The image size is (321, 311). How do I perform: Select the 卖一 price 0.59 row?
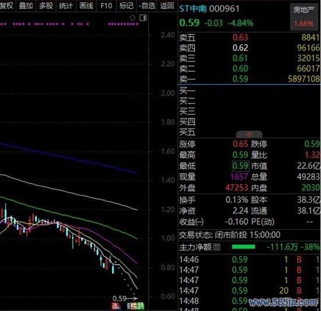point(249,79)
